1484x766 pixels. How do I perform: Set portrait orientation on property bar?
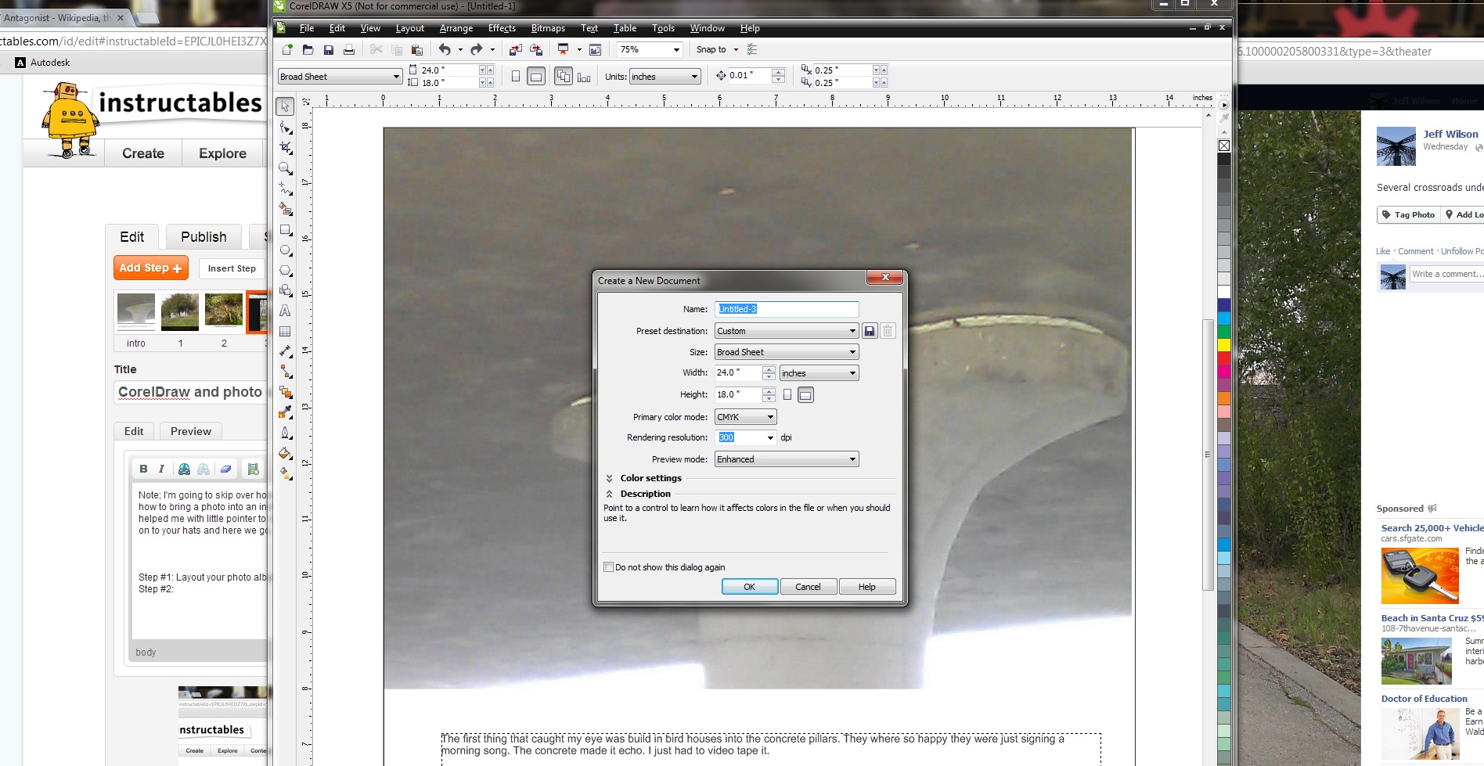(516, 77)
